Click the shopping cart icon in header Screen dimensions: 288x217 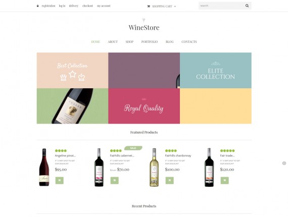149,7
